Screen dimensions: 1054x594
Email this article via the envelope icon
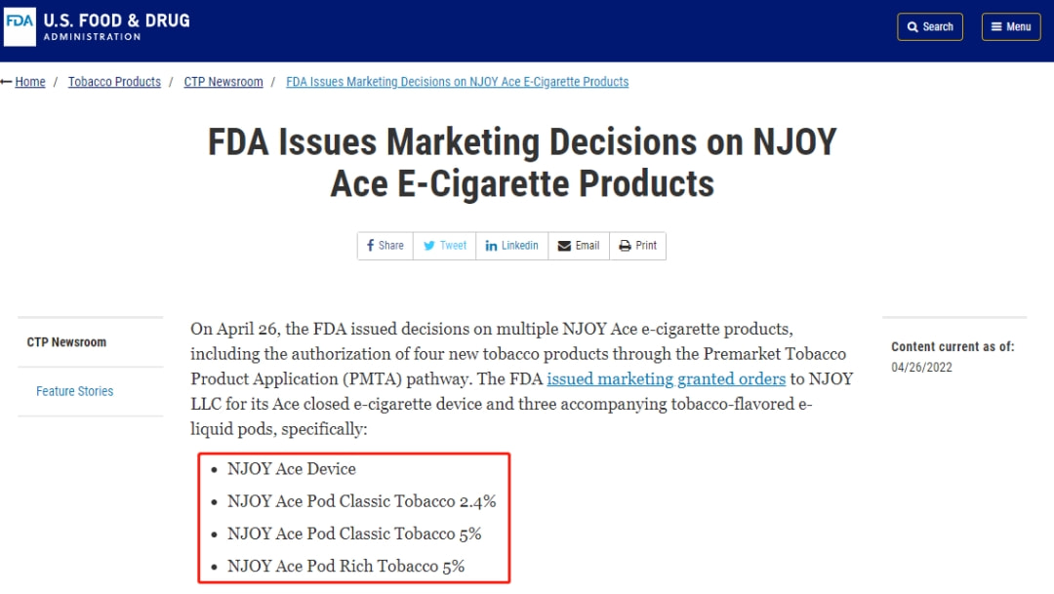pos(579,246)
